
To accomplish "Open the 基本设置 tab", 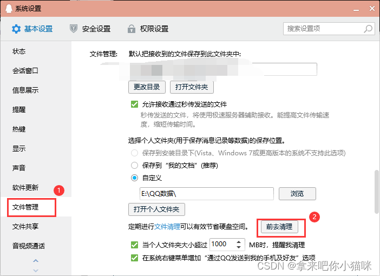I will [32, 29].
